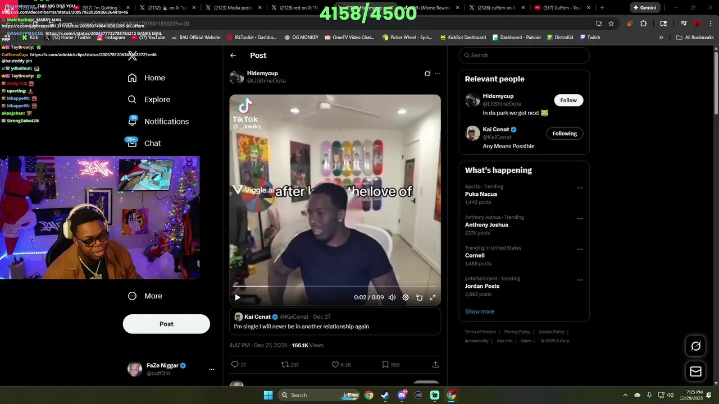Open video settings gear icon
The height and width of the screenshot is (404, 719).
(406, 297)
